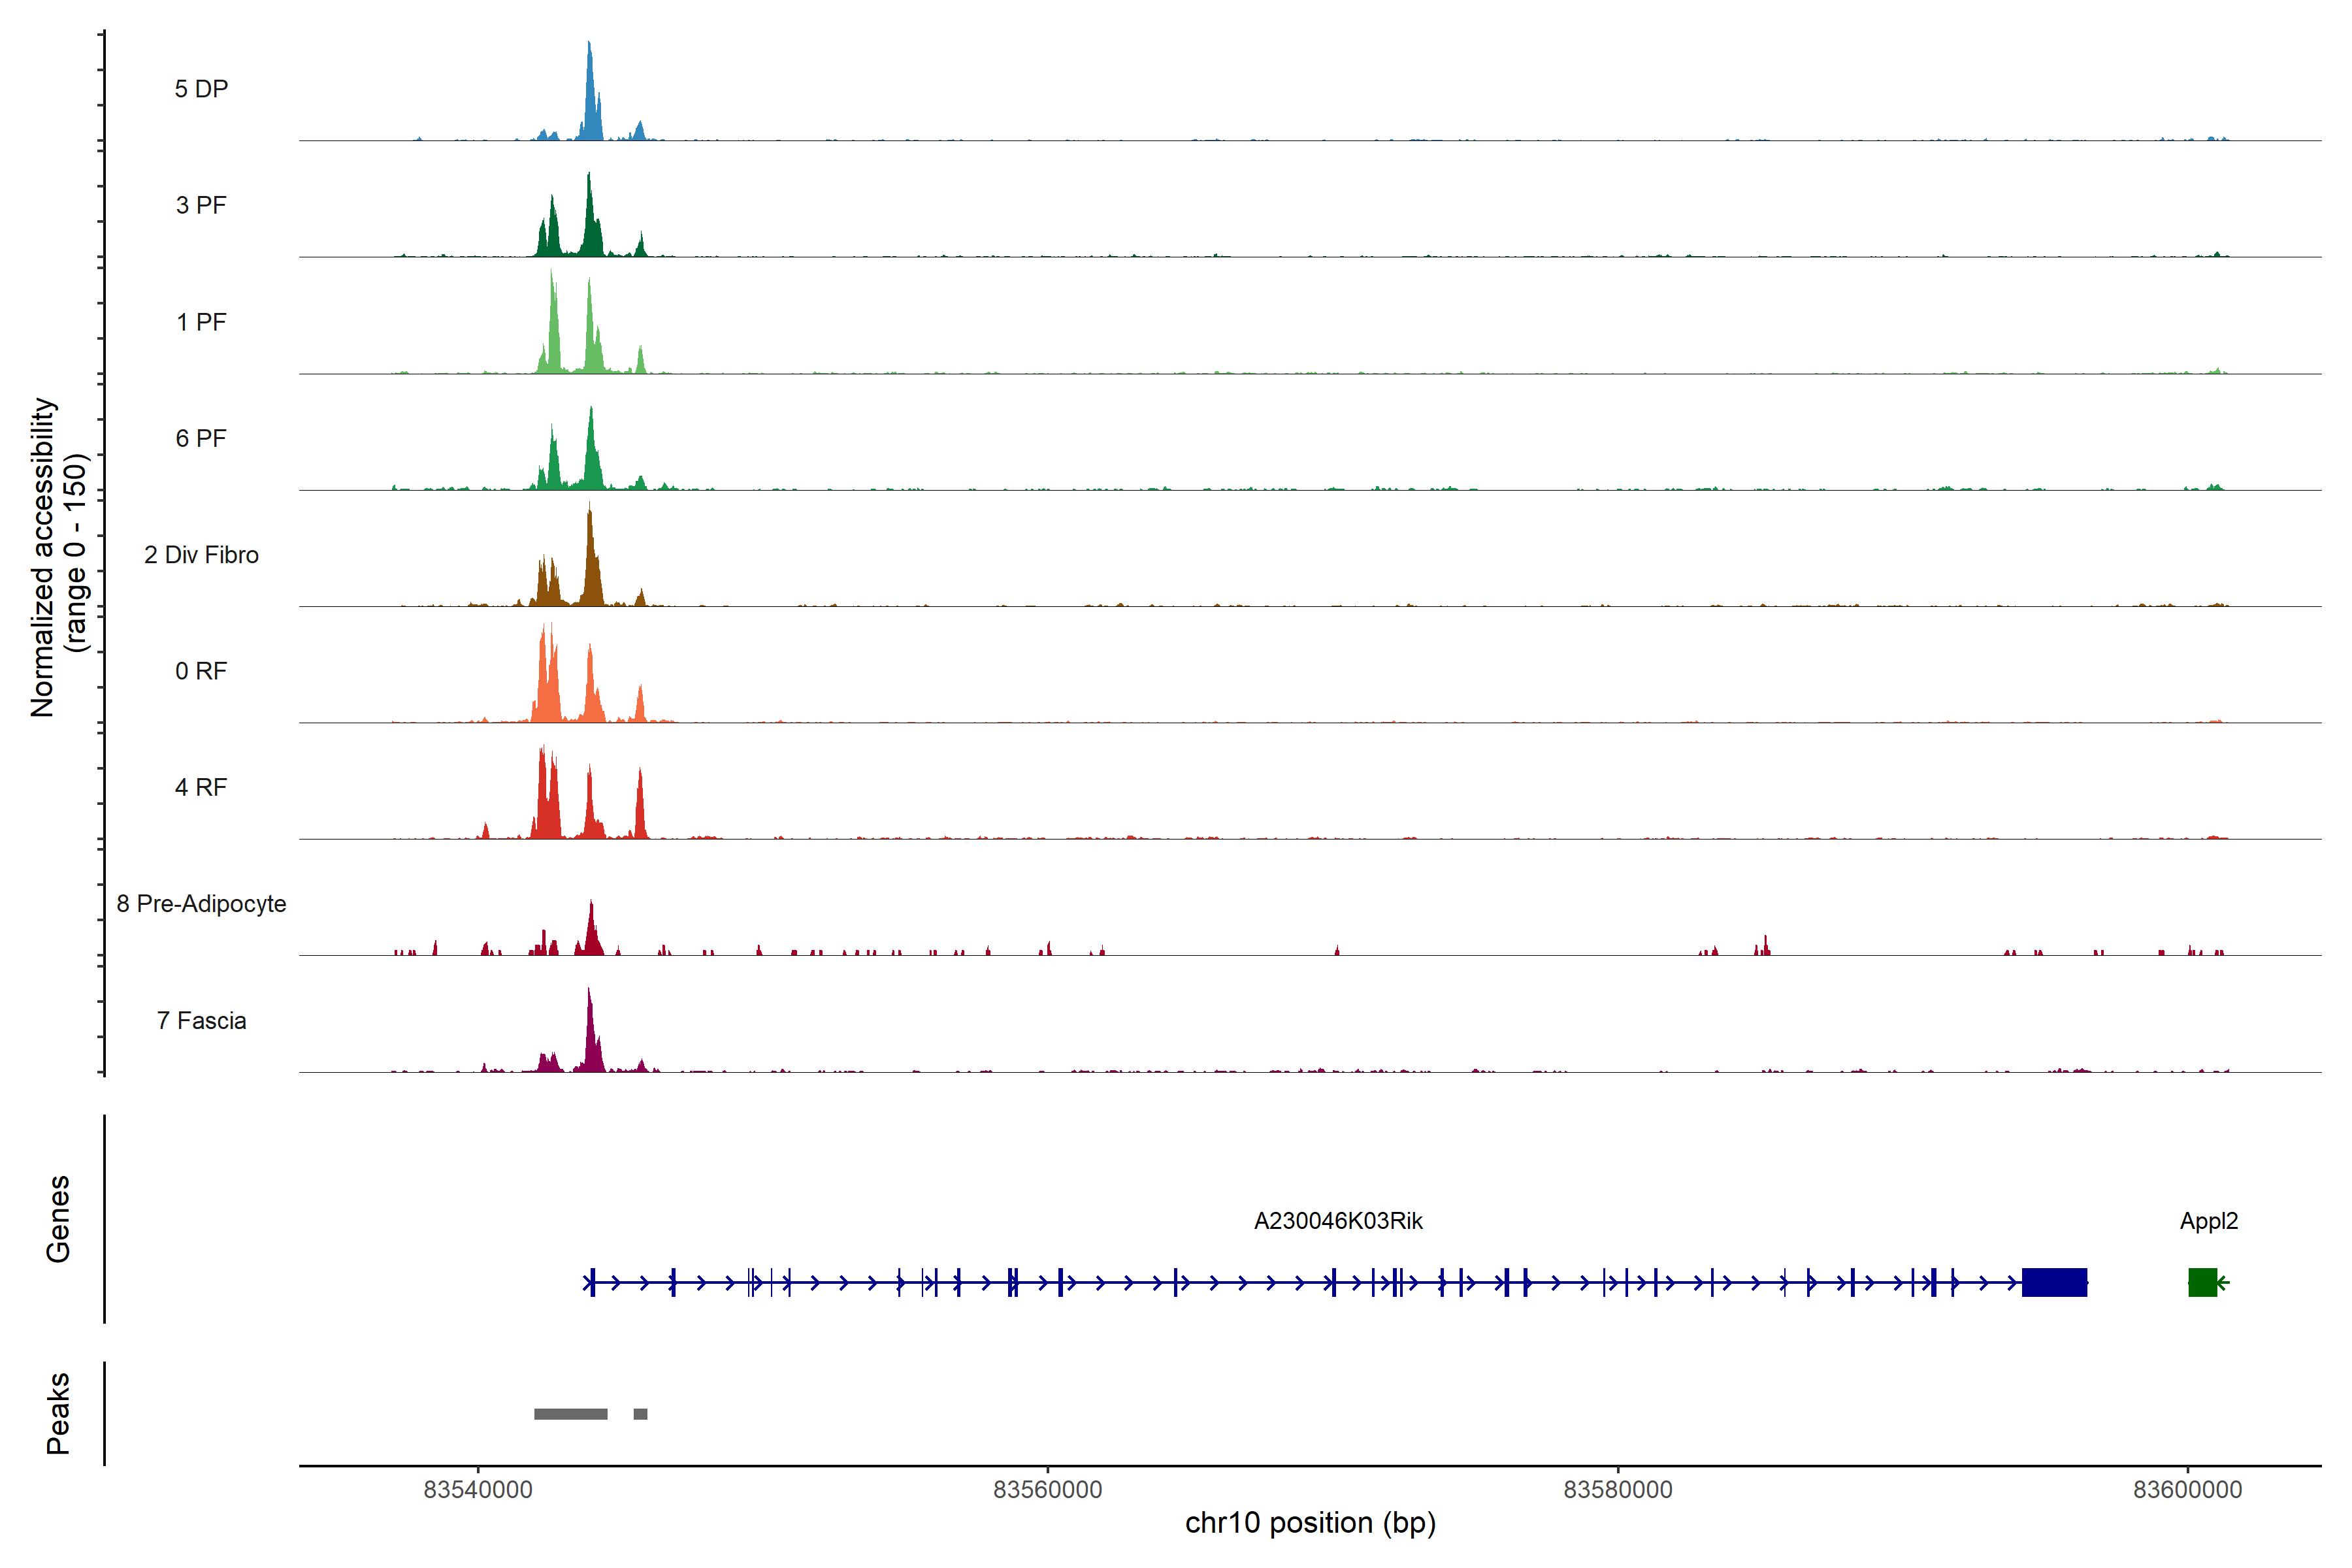Click the purple 7 Fascia main peak
The height and width of the screenshot is (1568, 2352).
point(591,1040)
